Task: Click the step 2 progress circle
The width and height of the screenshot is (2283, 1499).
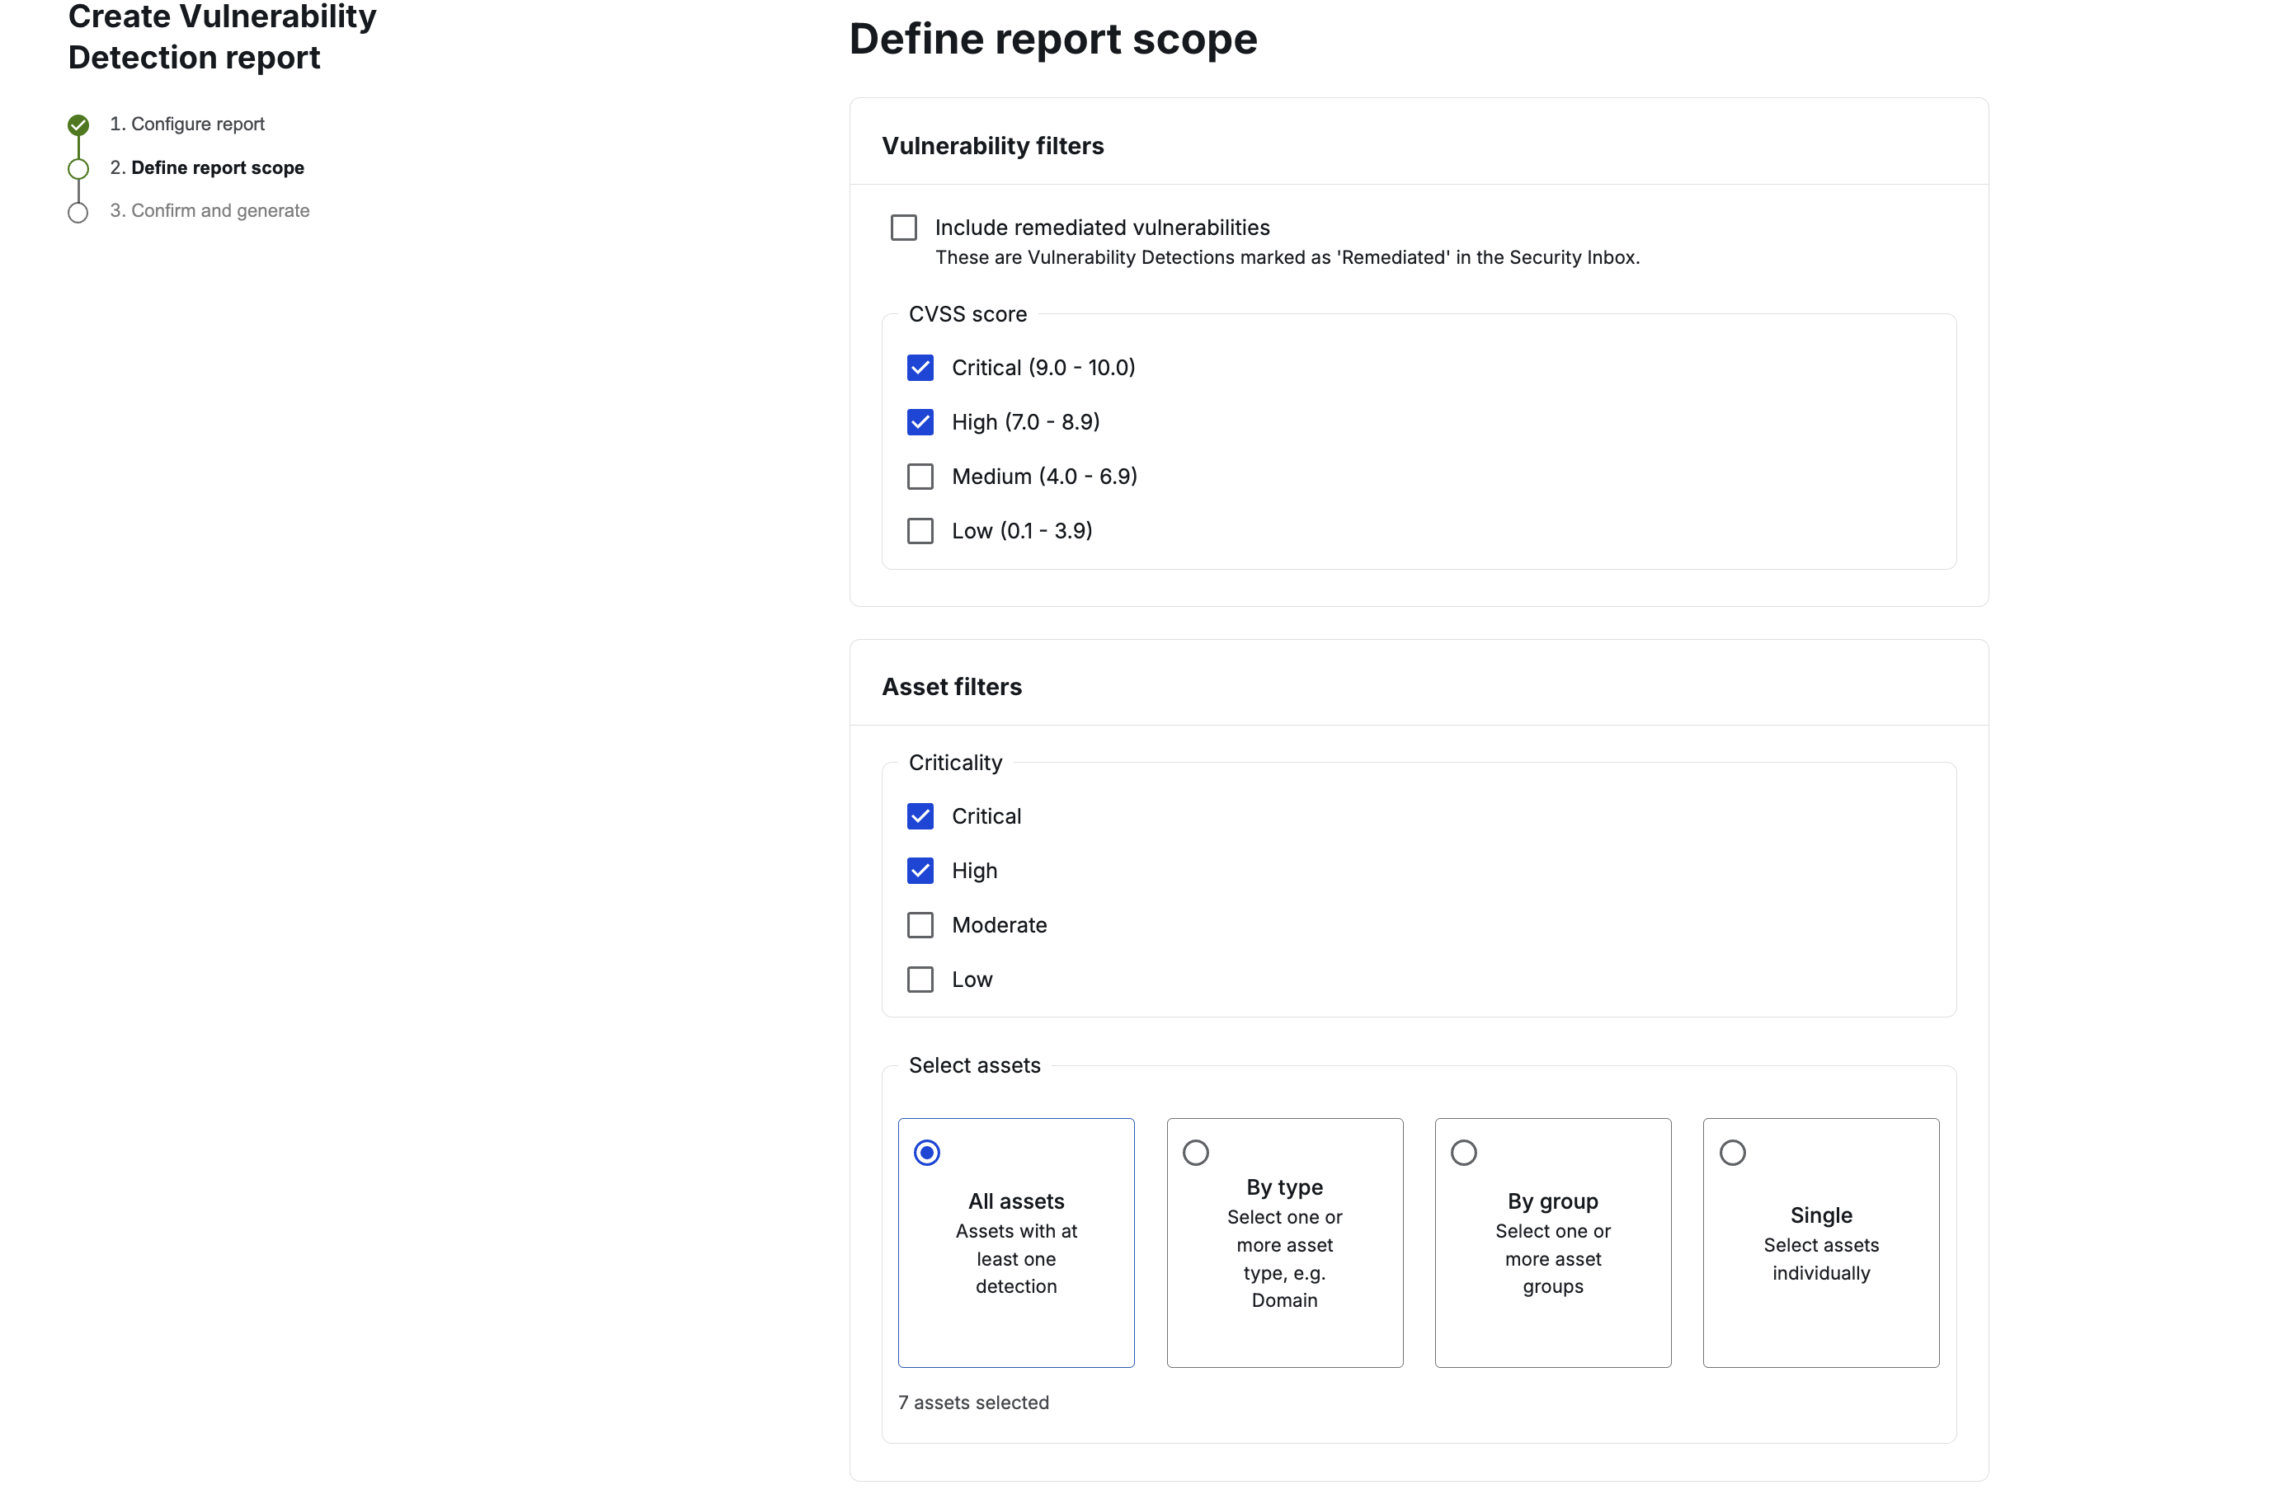Action: tap(78, 169)
